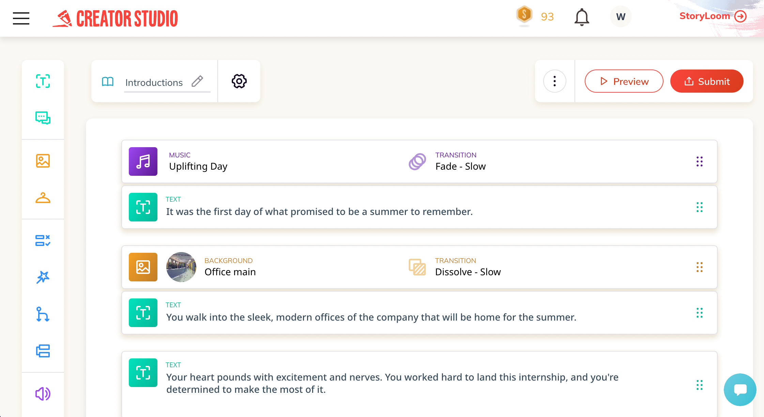764x417 pixels.
Task: Submit the chapter
Action: tap(707, 81)
